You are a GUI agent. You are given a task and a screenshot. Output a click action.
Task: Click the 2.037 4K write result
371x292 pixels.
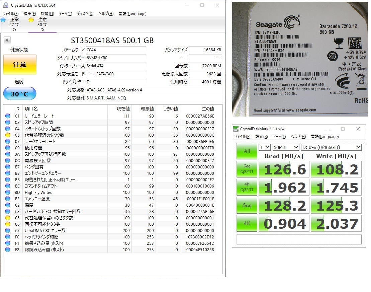tap(336, 223)
